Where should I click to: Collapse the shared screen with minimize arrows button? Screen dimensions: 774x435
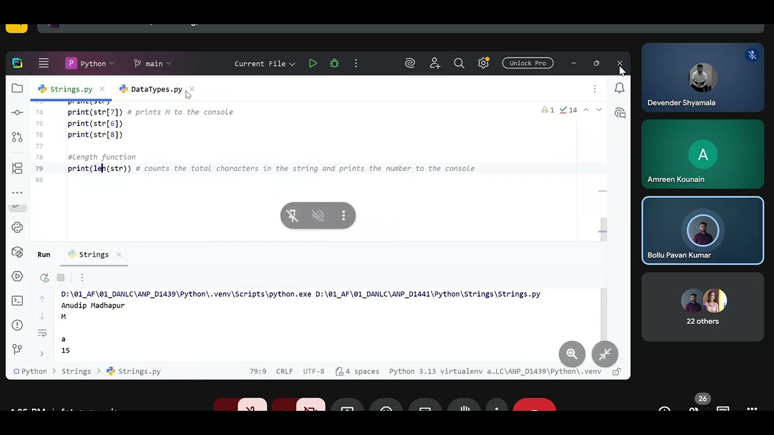[x=605, y=355]
